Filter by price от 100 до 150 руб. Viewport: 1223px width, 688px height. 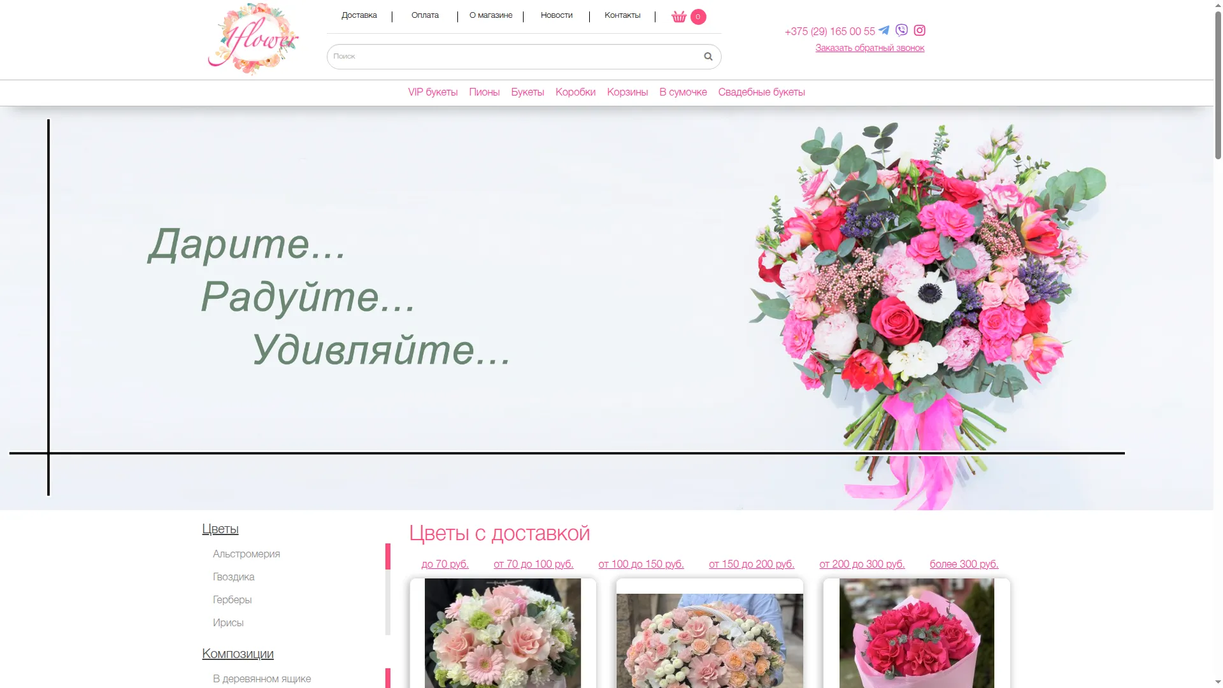click(641, 564)
